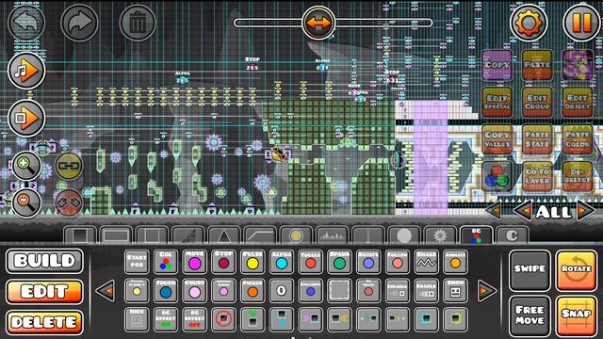Toggle Swipe mode
The height and width of the screenshot is (339, 603).
pyautogui.click(x=530, y=270)
